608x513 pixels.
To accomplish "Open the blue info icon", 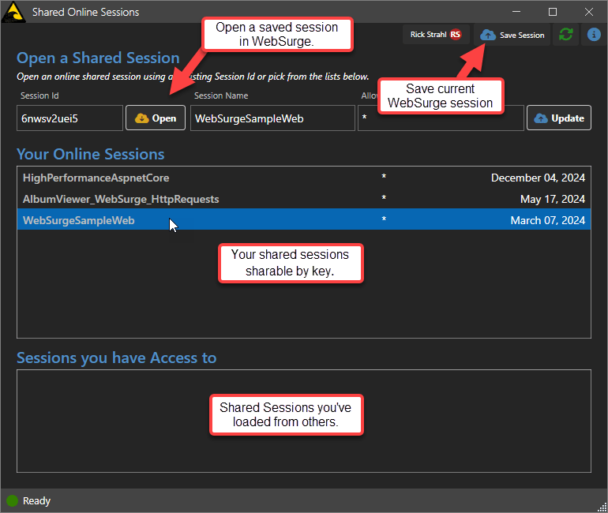I will tap(594, 35).
